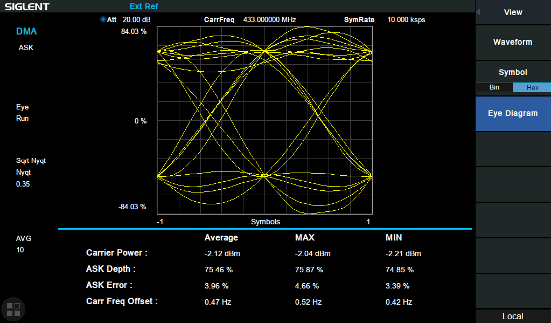Click the 84.03 % upper scale label
Viewport: 551px width, 323px height.
[134, 31]
